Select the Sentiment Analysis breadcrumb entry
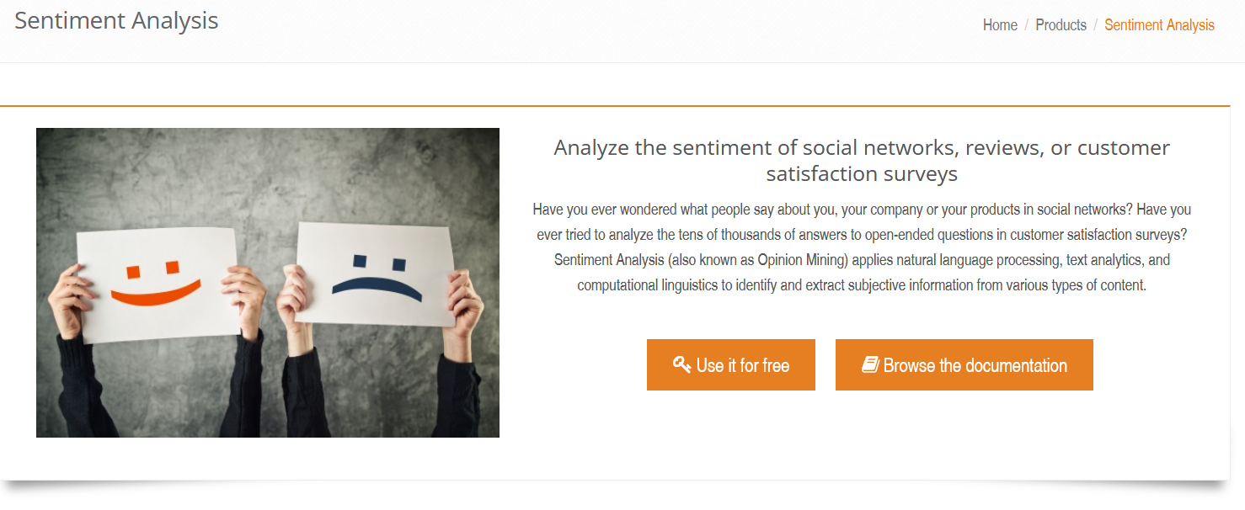Viewport: 1245px width, 510px height. click(1159, 25)
